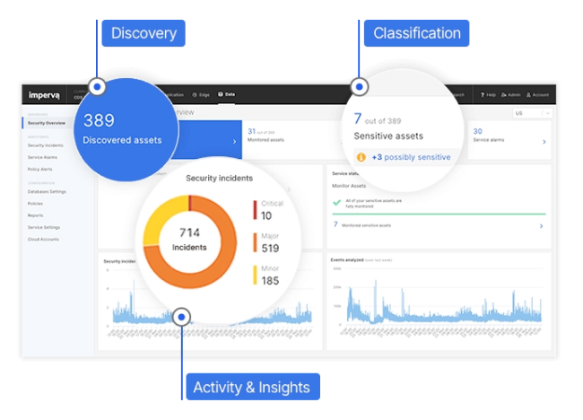Click the Monitor Assets label

[x=349, y=186]
